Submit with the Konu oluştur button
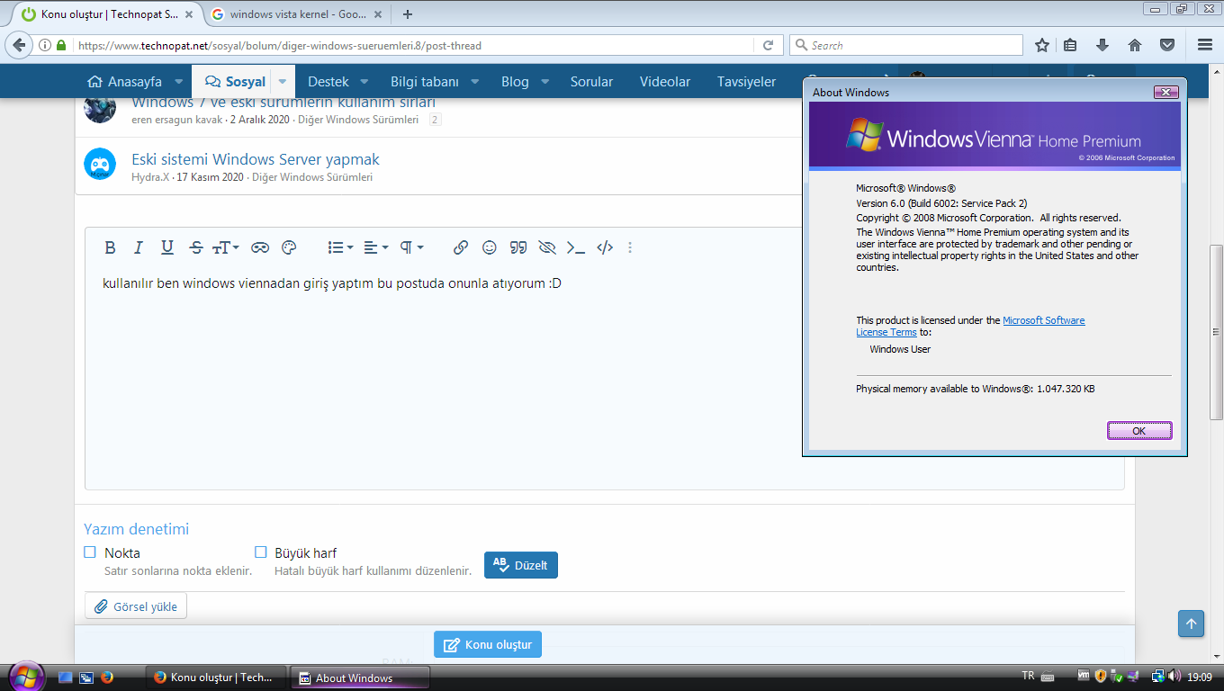This screenshot has width=1224, height=691. tap(488, 644)
